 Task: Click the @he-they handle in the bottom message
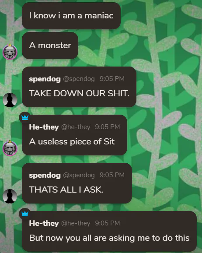click(x=76, y=223)
